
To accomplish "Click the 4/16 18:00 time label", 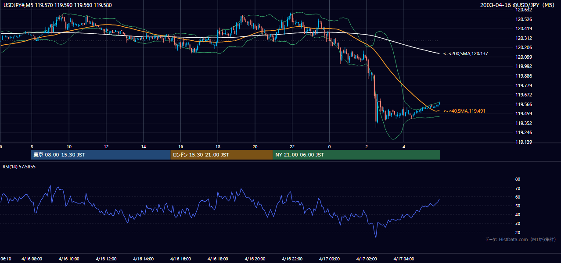I will [218, 259].
